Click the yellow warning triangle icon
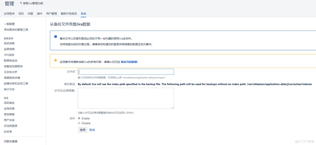 coord(56,60)
